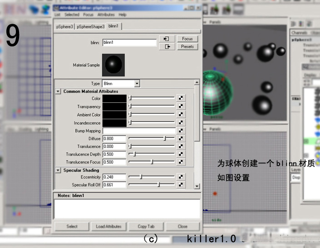The width and height of the screenshot is (320, 248).
Task: Click the Eccentricity slider handle
Action: click(141, 177)
